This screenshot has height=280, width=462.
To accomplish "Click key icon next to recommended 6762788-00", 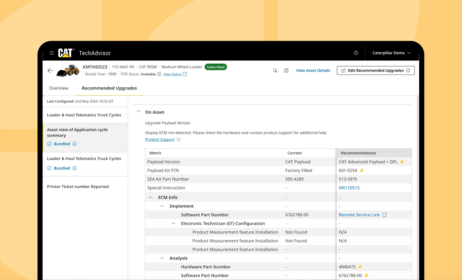I will point(366,275).
